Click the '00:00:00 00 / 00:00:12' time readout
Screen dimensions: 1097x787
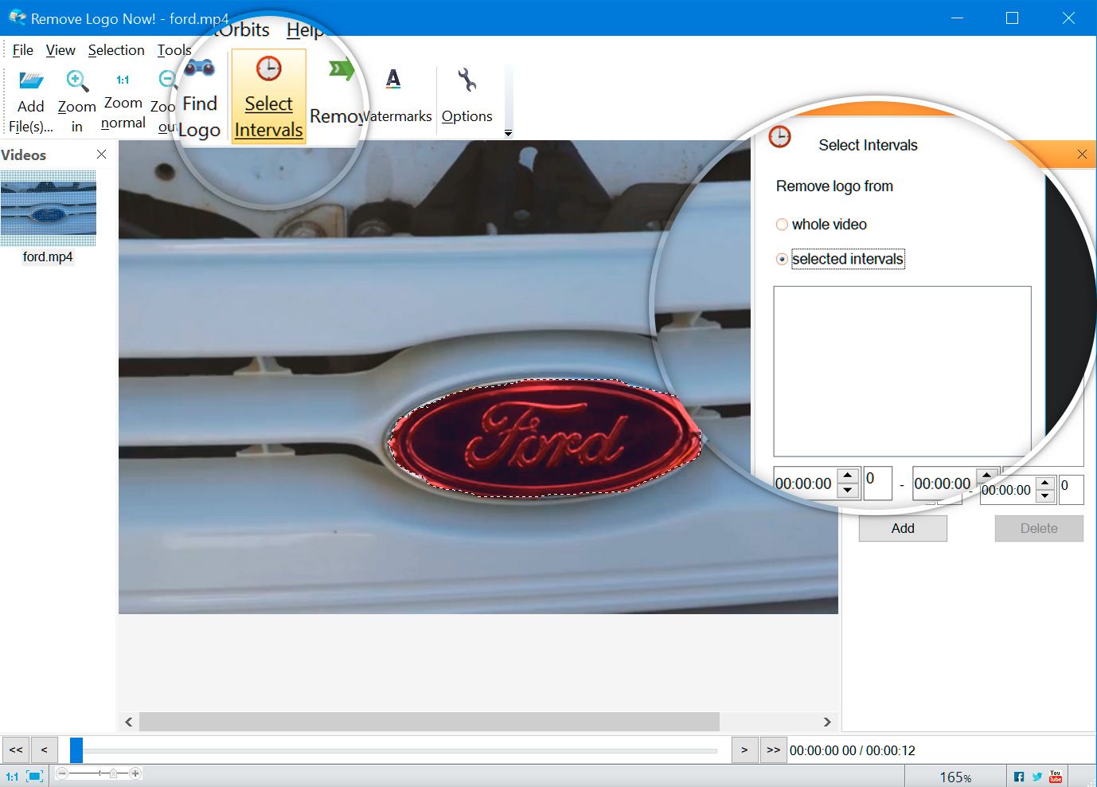(x=853, y=750)
